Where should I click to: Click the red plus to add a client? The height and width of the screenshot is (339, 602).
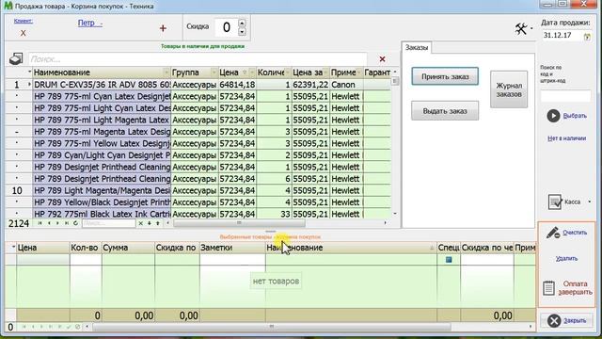click(163, 28)
